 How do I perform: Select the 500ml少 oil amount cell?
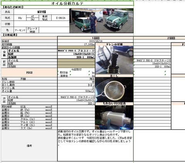pyautogui.click(x=76, y=91)
